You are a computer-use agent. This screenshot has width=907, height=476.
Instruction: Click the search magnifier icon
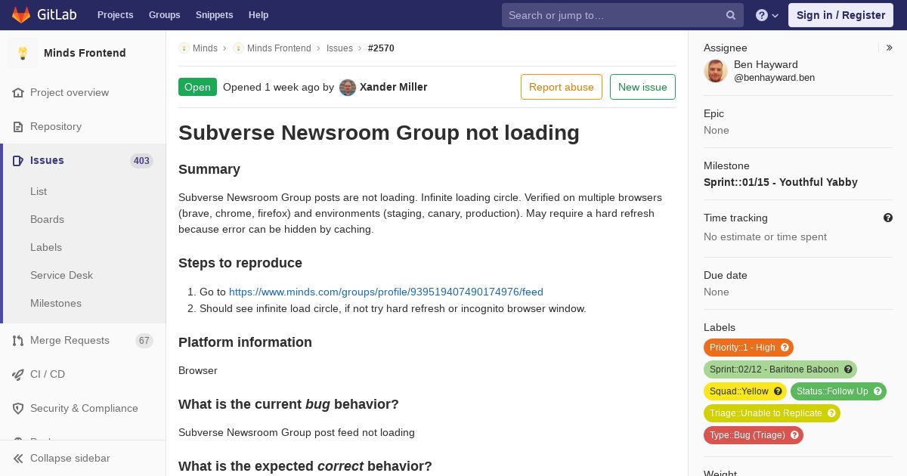coord(731,15)
